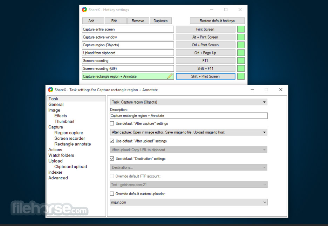
Task: Maximize the Hotkey settings window
Action: coord(226,9)
